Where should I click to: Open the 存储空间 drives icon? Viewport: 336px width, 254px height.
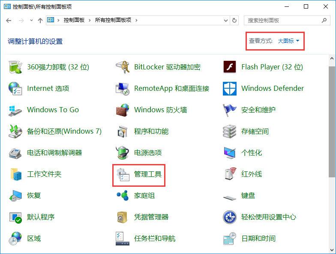(230, 131)
